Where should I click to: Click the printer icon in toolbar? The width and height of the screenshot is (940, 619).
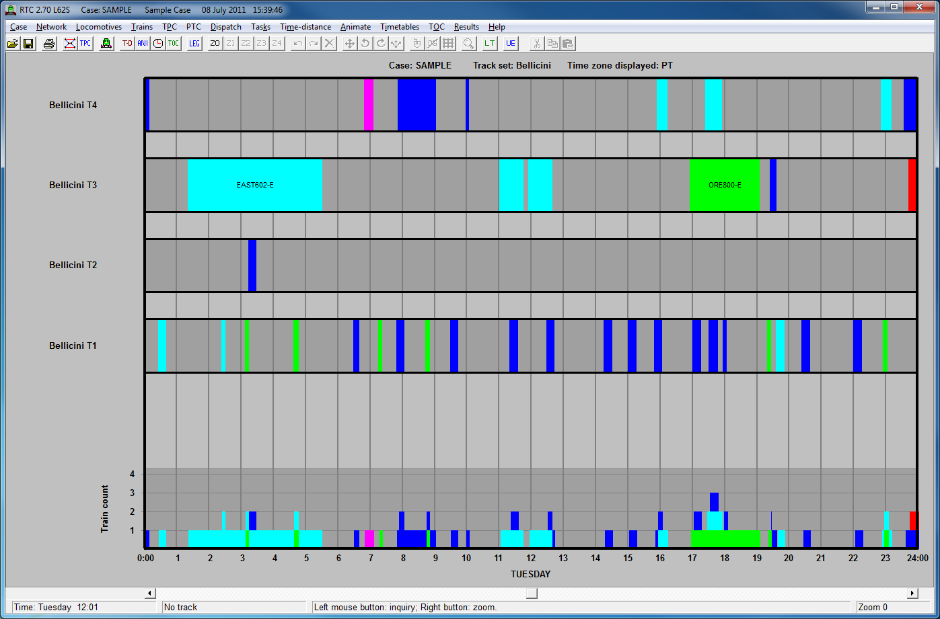[x=49, y=44]
